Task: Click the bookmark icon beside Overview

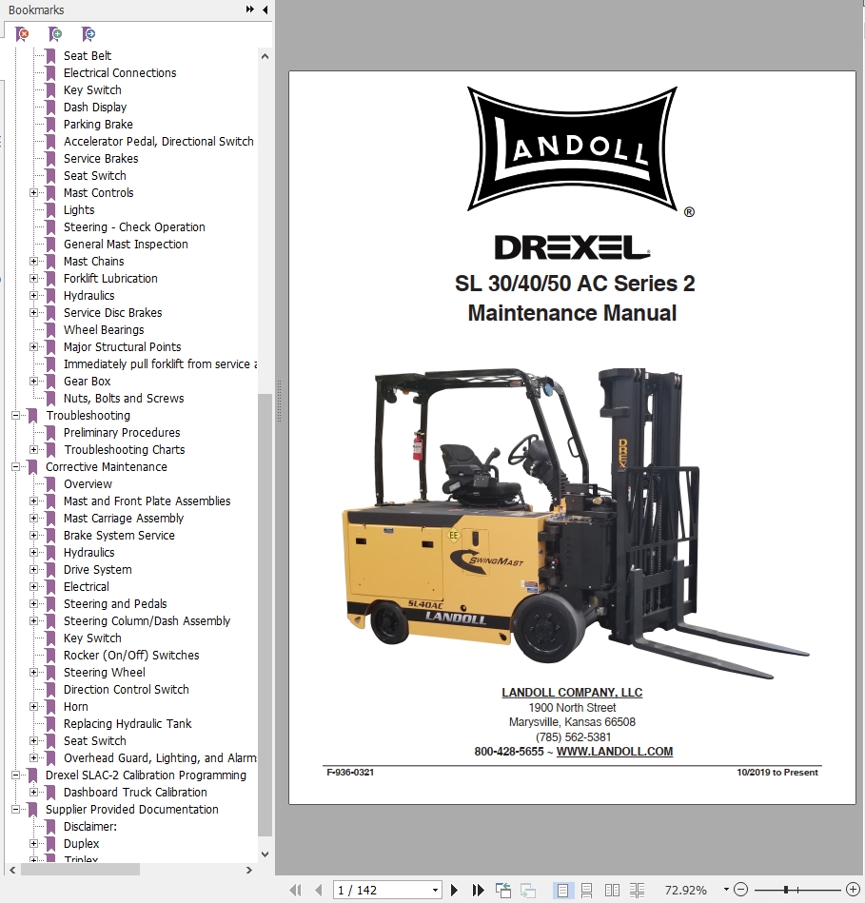Action: click(x=50, y=484)
